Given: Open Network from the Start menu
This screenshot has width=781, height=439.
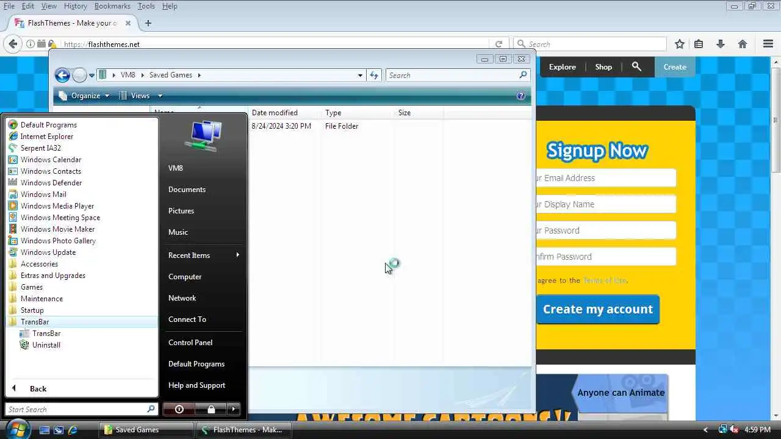Looking at the screenshot, I should (182, 298).
